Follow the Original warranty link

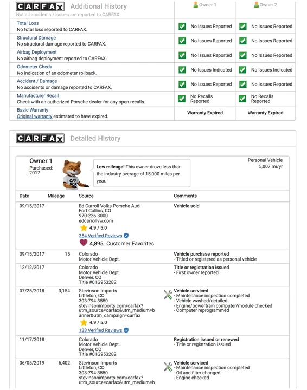point(35,116)
